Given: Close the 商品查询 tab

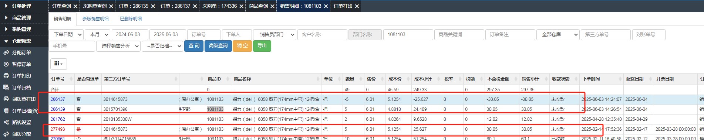Looking at the screenshot, I should (x=273, y=6).
